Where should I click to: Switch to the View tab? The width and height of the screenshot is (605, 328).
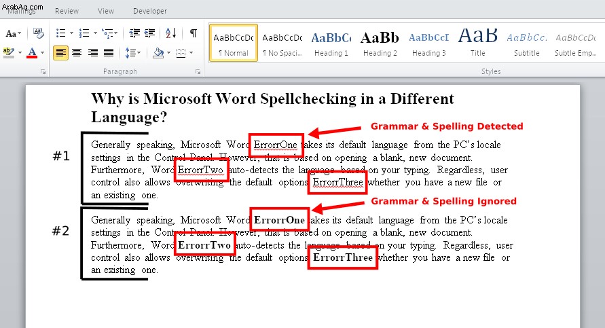106,11
